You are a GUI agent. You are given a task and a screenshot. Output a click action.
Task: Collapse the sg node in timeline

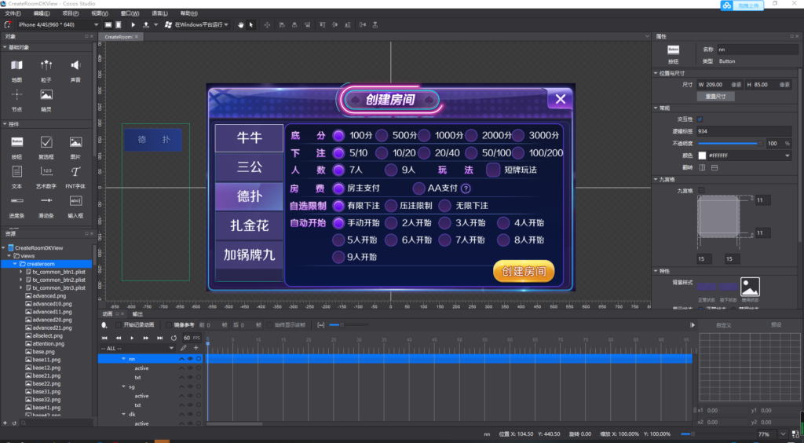pos(123,386)
